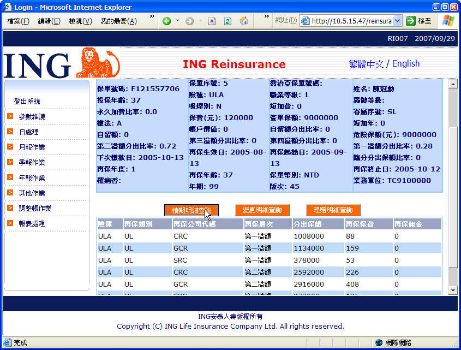The image size is (461, 350).
Task: Open the 季報作業 sidebar item
Action: tap(32, 163)
